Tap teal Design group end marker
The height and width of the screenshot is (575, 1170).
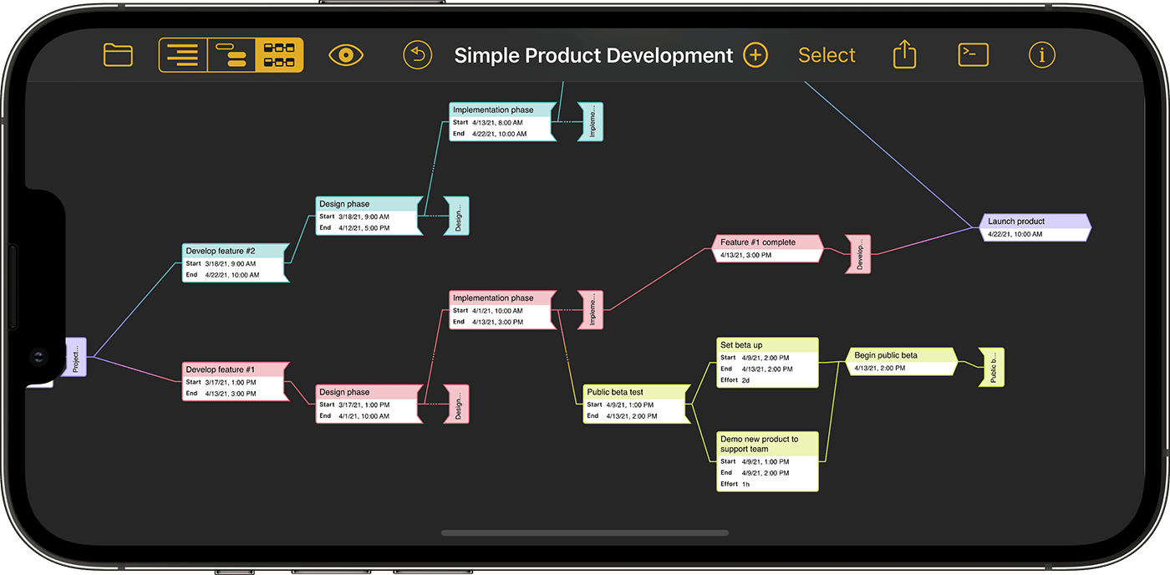458,216
